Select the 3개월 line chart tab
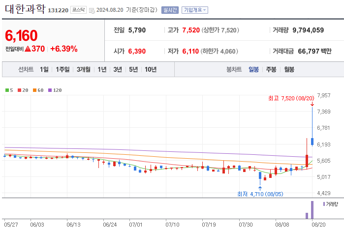 (84, 69)
